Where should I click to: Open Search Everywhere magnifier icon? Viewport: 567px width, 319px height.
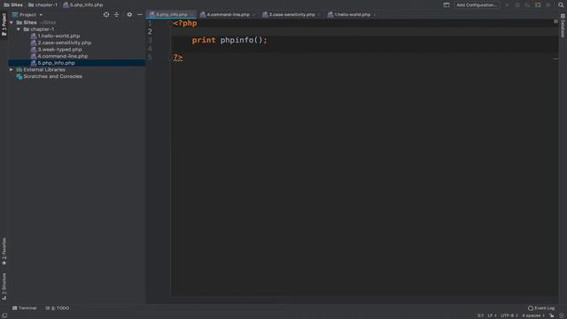click(561, 5)
